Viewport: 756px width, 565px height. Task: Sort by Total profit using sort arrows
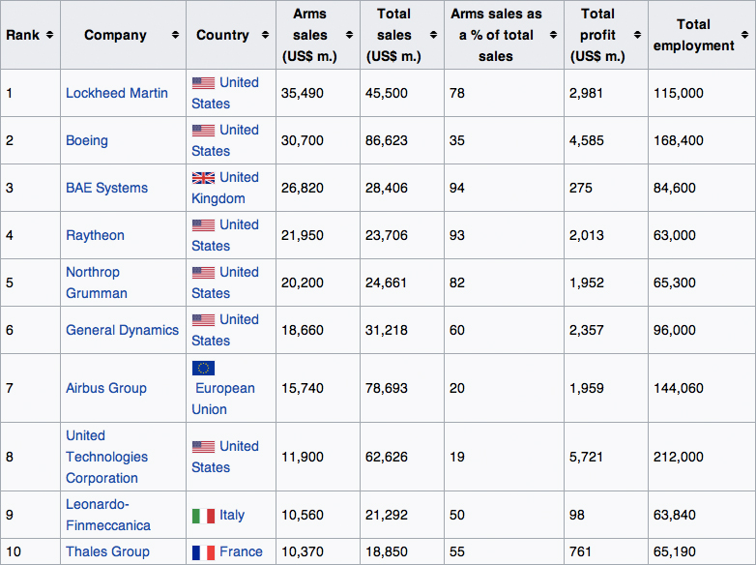click(x=637, y=35)
